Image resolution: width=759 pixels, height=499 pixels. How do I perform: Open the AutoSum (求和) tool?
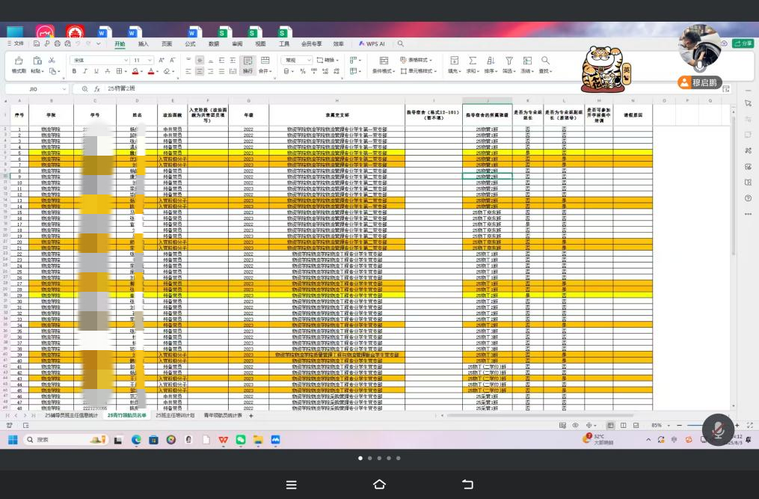point(472,64)
